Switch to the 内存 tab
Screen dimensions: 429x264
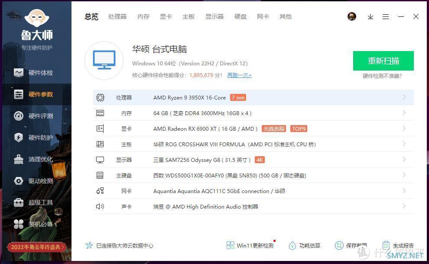(143, 17)
